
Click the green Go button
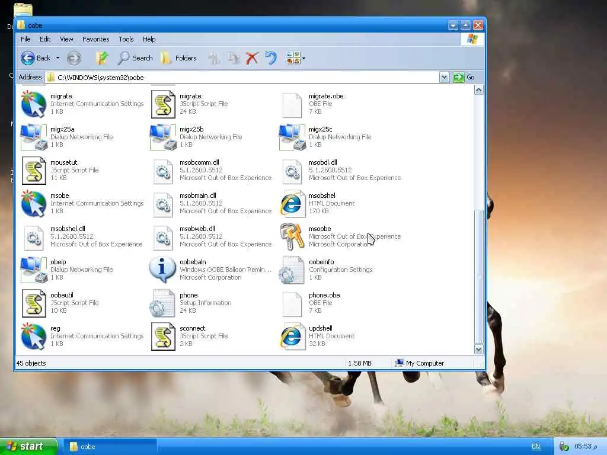[x=464, y=78]
